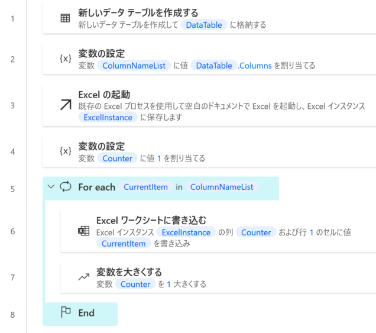376x333 pixels.
Task: Select the ExcelInstance chip in step 6
Action: pos(186,232)
